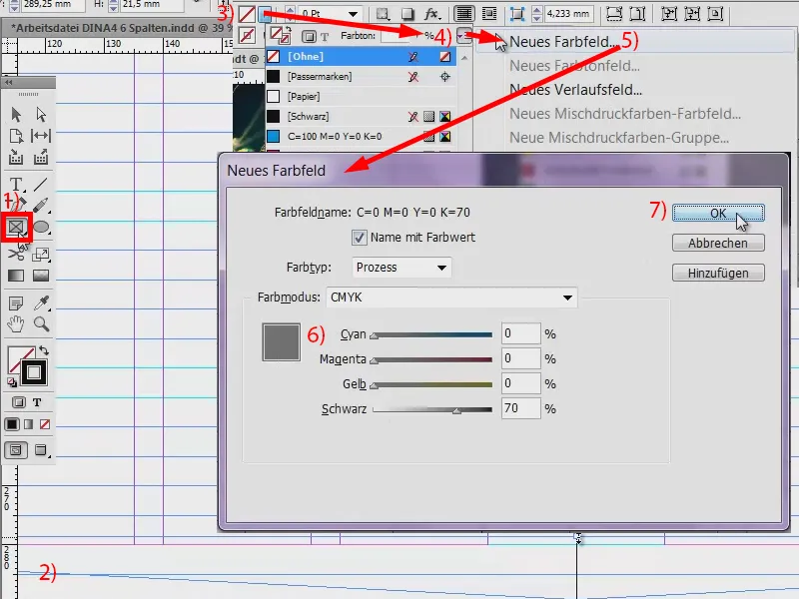Select the Ellipse tool

(41, 227)
